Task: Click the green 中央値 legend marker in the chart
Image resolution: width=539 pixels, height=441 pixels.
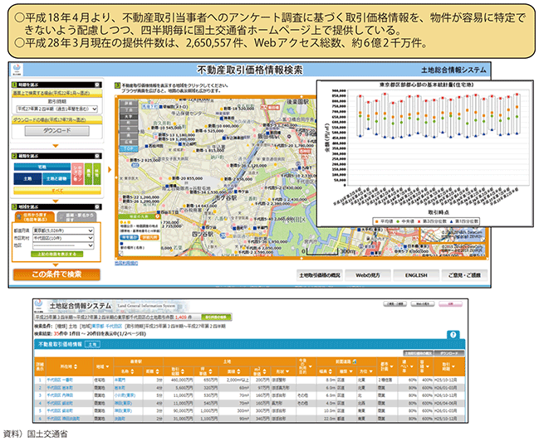Action: click(399, 221)
